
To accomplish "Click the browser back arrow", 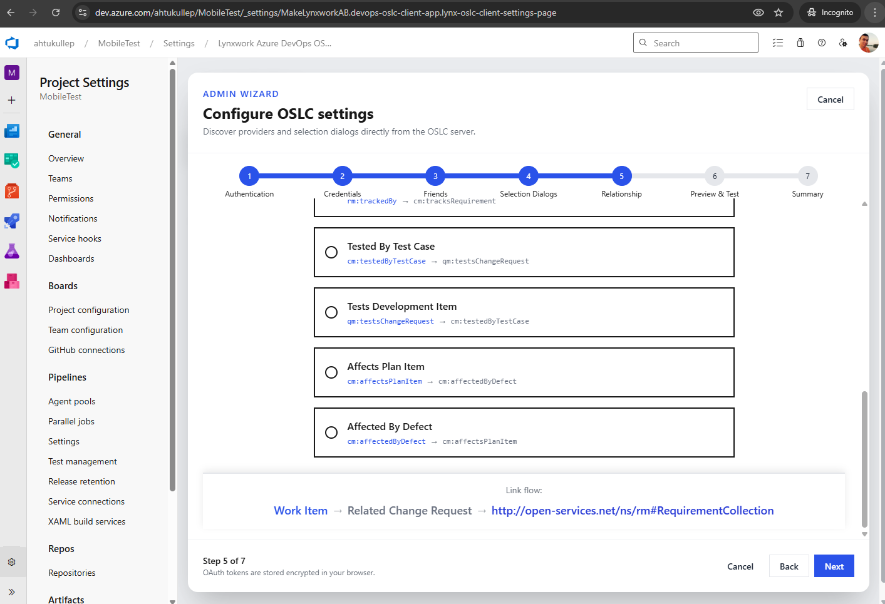I will [x=11, y=13].
